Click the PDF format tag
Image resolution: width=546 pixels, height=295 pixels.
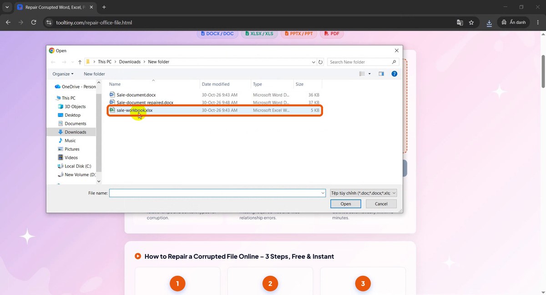(x=332, y=34)
